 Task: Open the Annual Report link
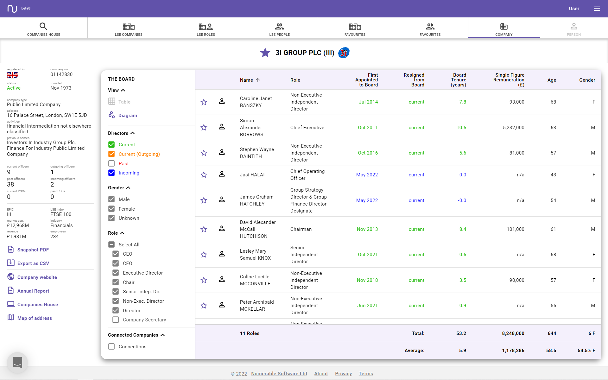[28, 291]
